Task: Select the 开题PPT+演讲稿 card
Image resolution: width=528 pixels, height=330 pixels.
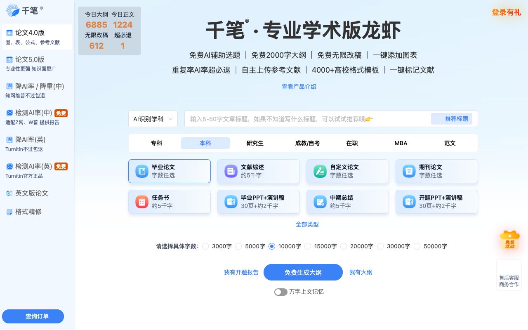Action: click(x=436, y=202)
